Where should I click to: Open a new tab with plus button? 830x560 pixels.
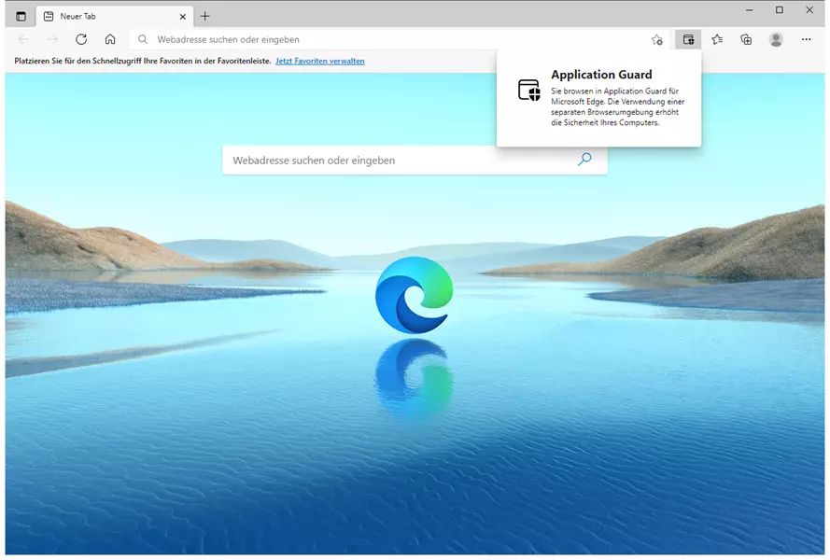pyautogui.click(x=205, y=16)
